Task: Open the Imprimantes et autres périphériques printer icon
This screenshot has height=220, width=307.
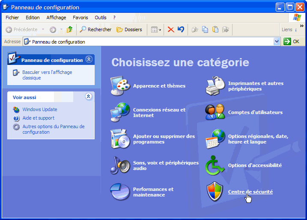Action: (x=215, y=85)
